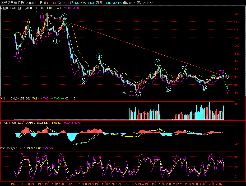The height and width of the screenshot is (186, 246).
Task: Select the circled wave 4 annotation
Action: [x=99, y=56]
